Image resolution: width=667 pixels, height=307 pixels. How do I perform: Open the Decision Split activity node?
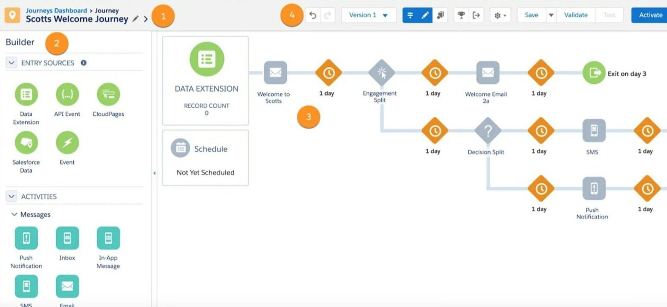[487, 131]
